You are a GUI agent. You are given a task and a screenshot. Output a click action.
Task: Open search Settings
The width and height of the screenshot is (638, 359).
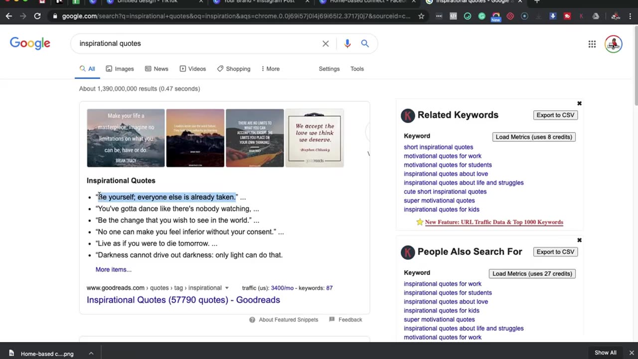click(329, 69)
